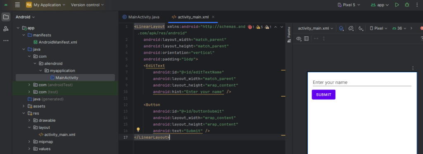This screenshot has width=423, height=154.
Task: Change the Android project view dropdown
Action: point(25,17)
